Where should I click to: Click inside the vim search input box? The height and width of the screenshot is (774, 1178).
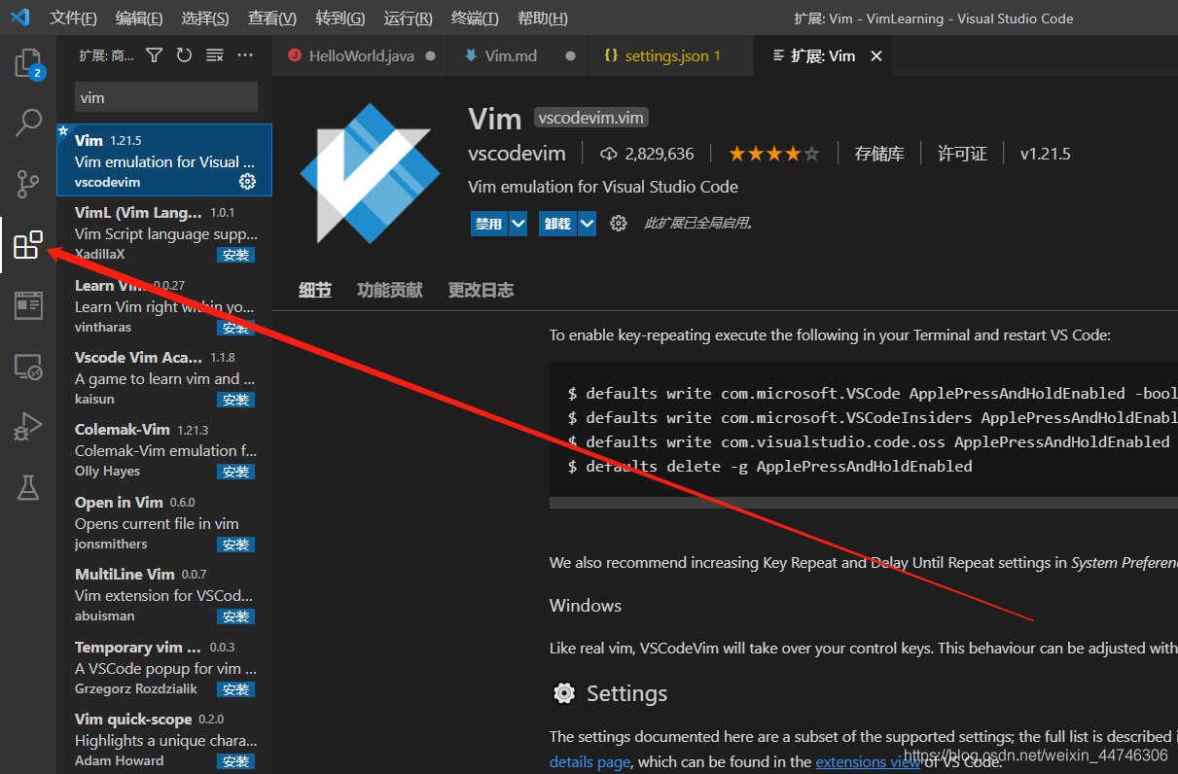point(165,96)
